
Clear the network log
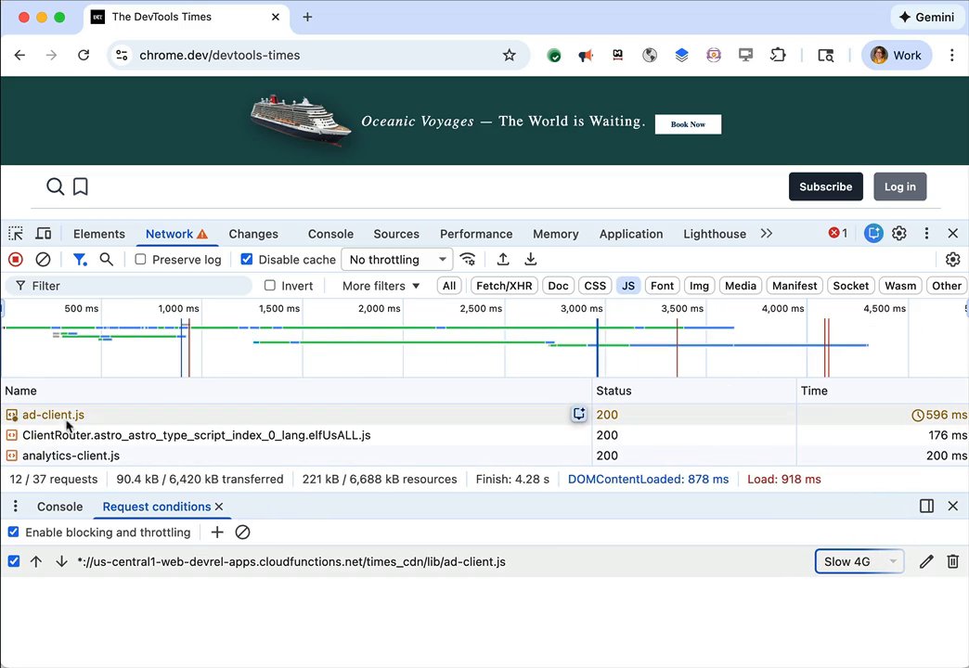coord(43,260)
